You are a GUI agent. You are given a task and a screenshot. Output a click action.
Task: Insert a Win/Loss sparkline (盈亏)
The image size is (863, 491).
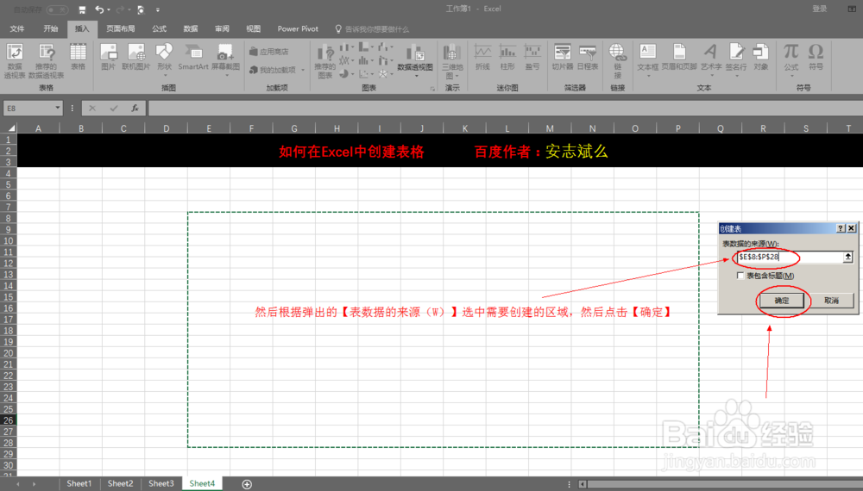pos(532,57)
